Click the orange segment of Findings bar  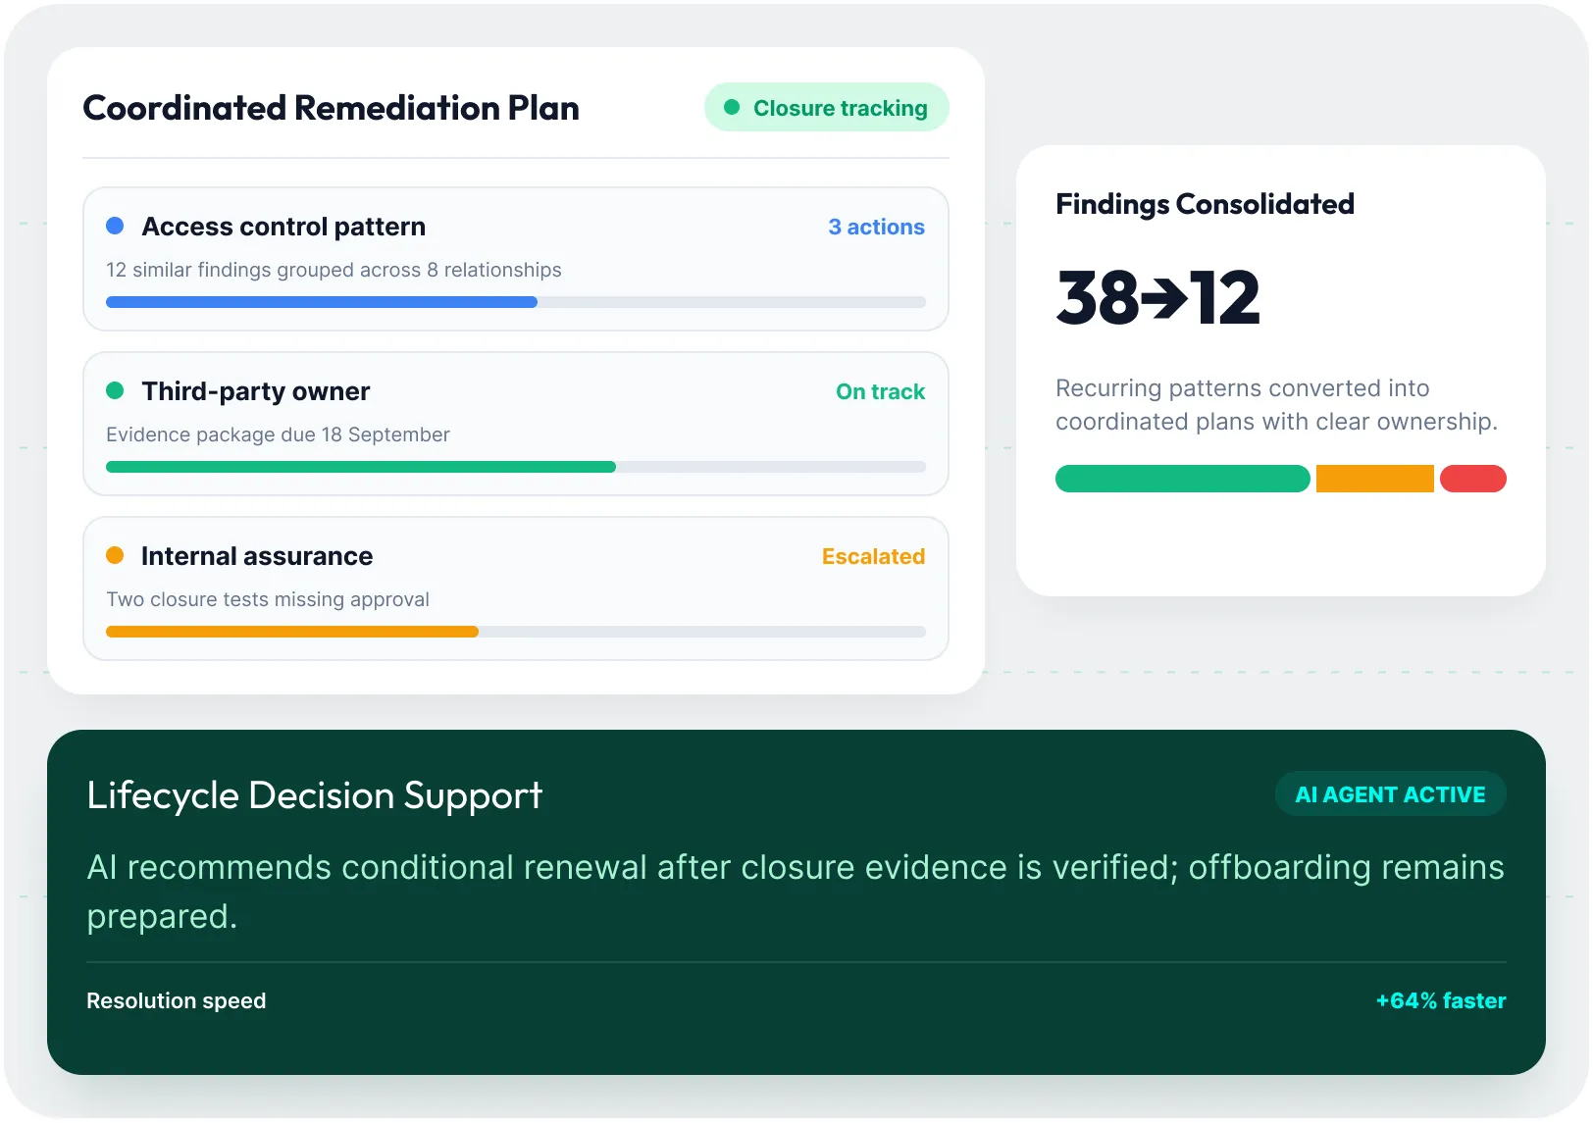tap(1375, 479)
